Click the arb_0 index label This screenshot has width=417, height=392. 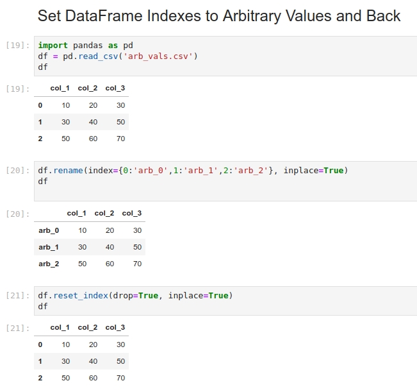click(x=49, y=230)
